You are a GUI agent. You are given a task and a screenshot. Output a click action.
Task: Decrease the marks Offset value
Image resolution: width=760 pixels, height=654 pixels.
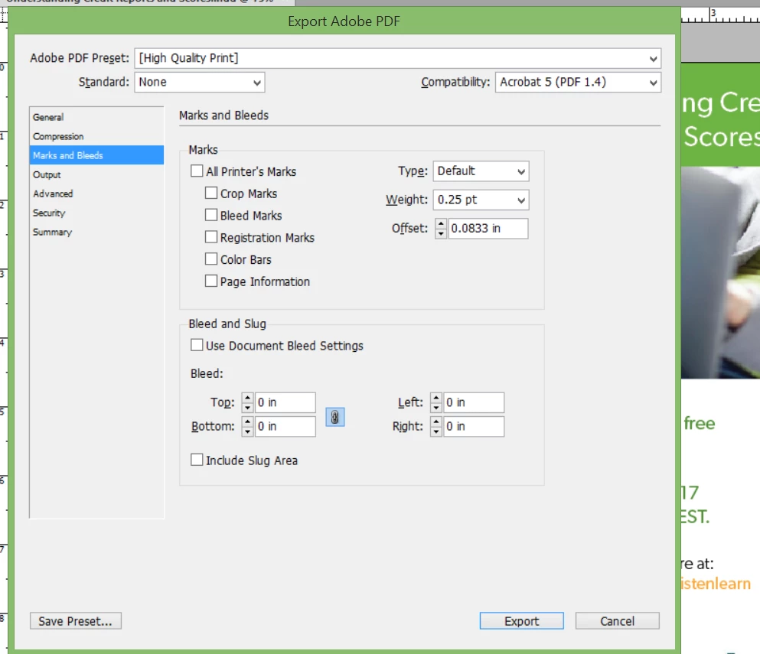point(441,233)
